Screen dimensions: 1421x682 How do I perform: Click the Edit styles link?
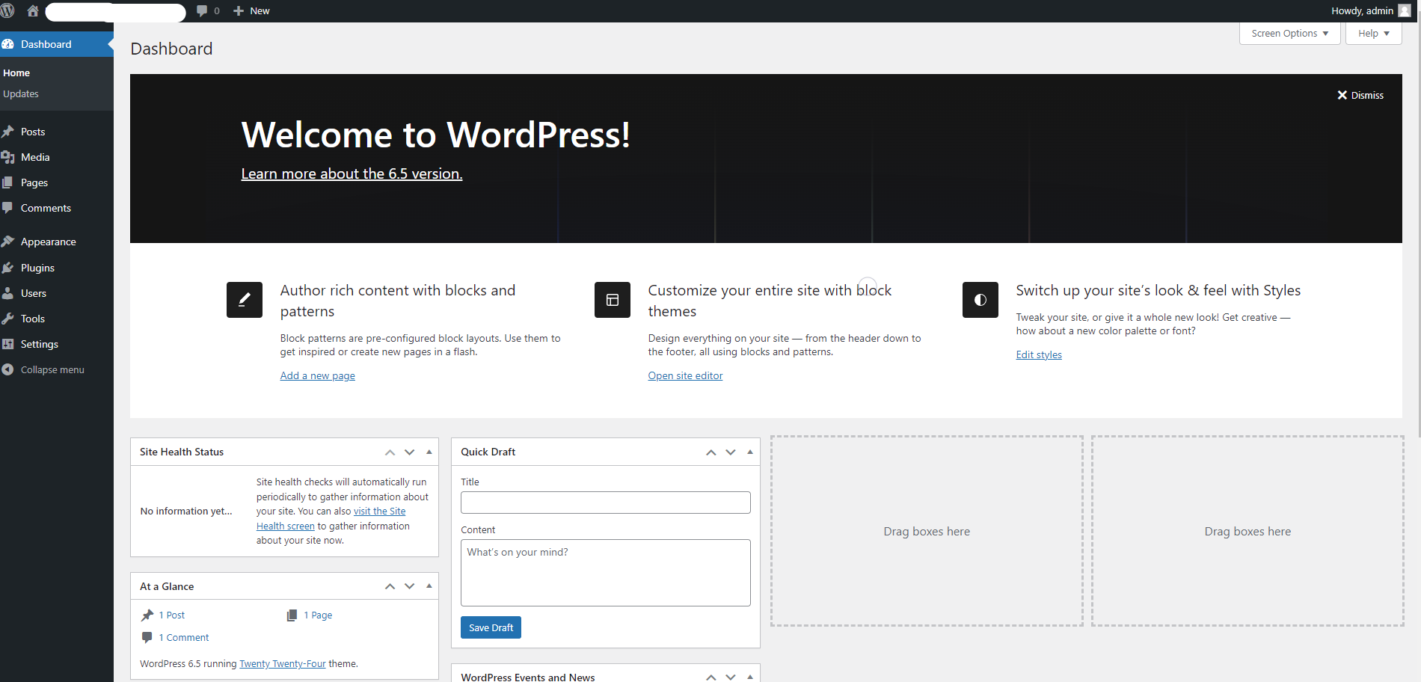[x=1039, y=355]
